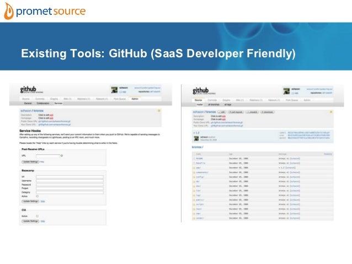Click folder icon of doc/ row
Viewport: 352px width, 264px height.
[x=194, y=186]
